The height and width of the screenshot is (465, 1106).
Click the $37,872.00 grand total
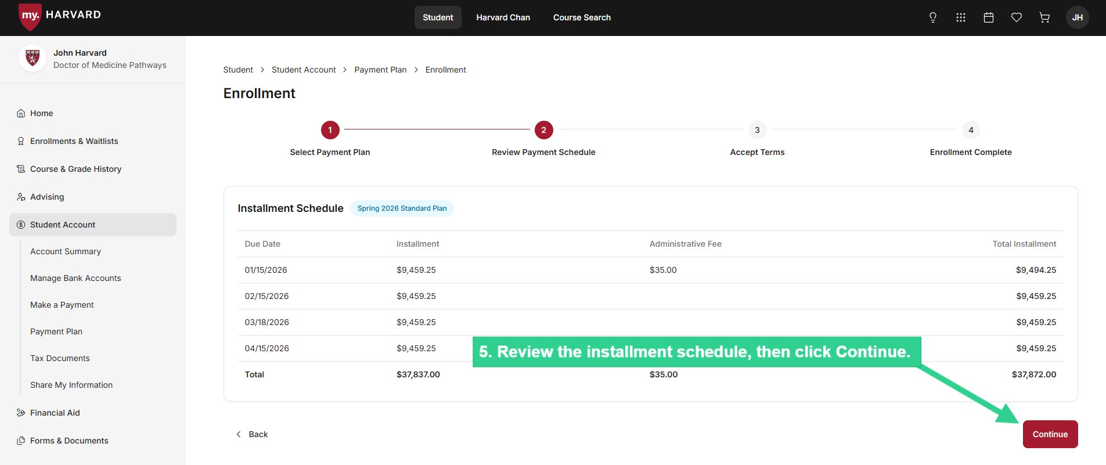click(x=1034, y=374)
